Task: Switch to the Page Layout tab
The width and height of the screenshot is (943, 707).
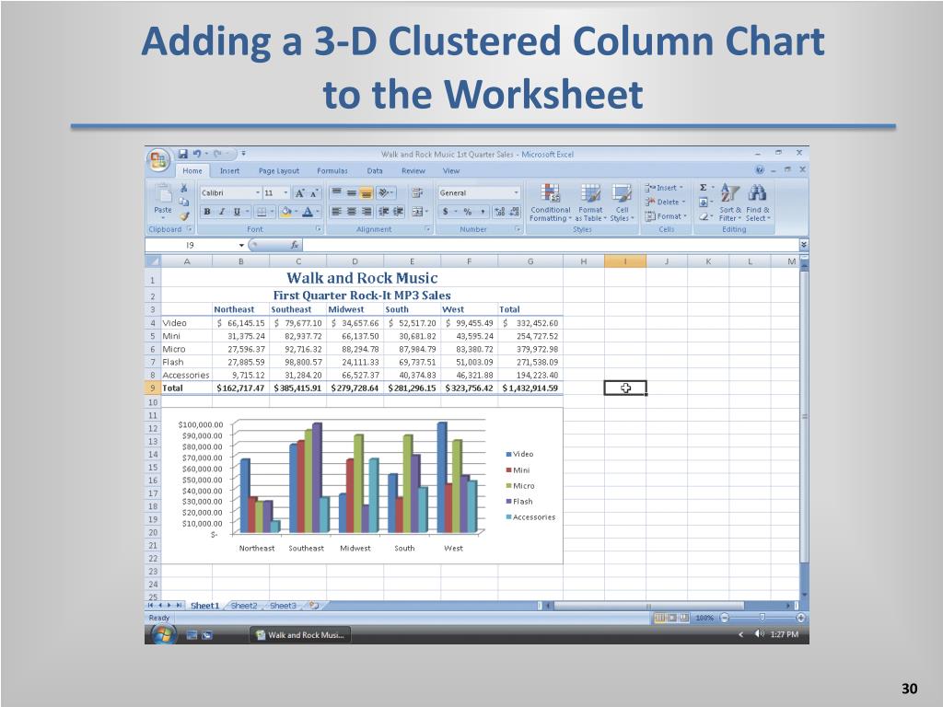Action: [x=278, y=170]
